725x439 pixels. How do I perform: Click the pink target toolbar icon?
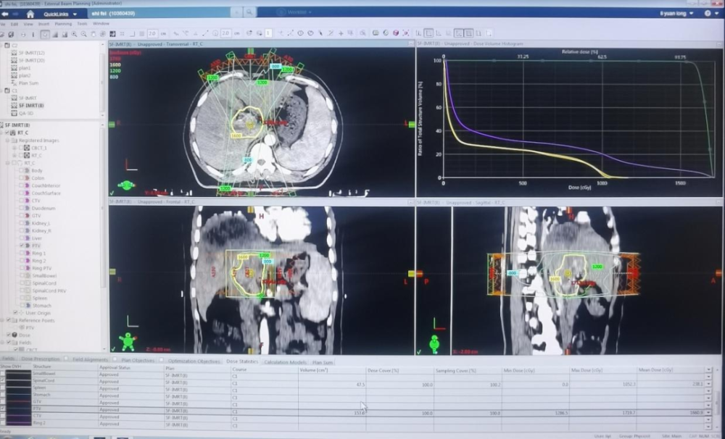[x=406, y=33]
